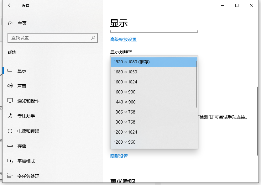This screenshot has width=261, height=185.
Task: Click the Focus assist (专注助手) moon icon
Action: [10, 116]
